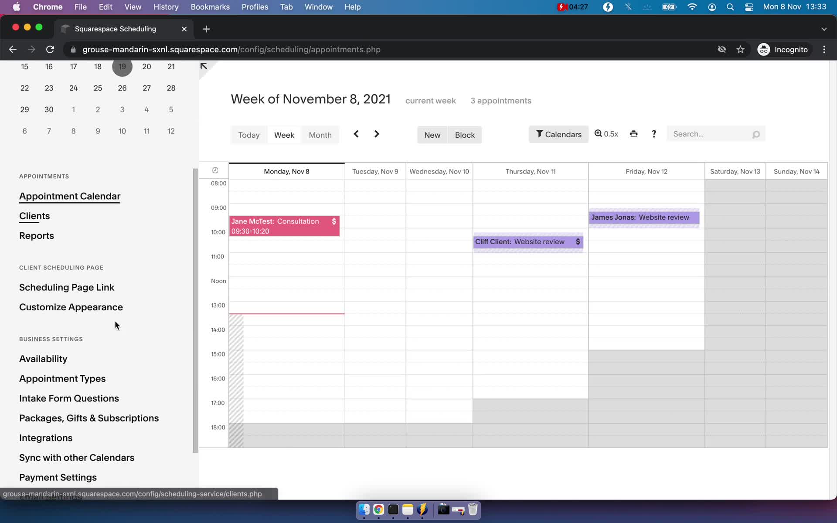Close the Squarespace Scheduling tab
This screenshot has width=837, height=523.
pyautogui.click(x=184, y=29)
